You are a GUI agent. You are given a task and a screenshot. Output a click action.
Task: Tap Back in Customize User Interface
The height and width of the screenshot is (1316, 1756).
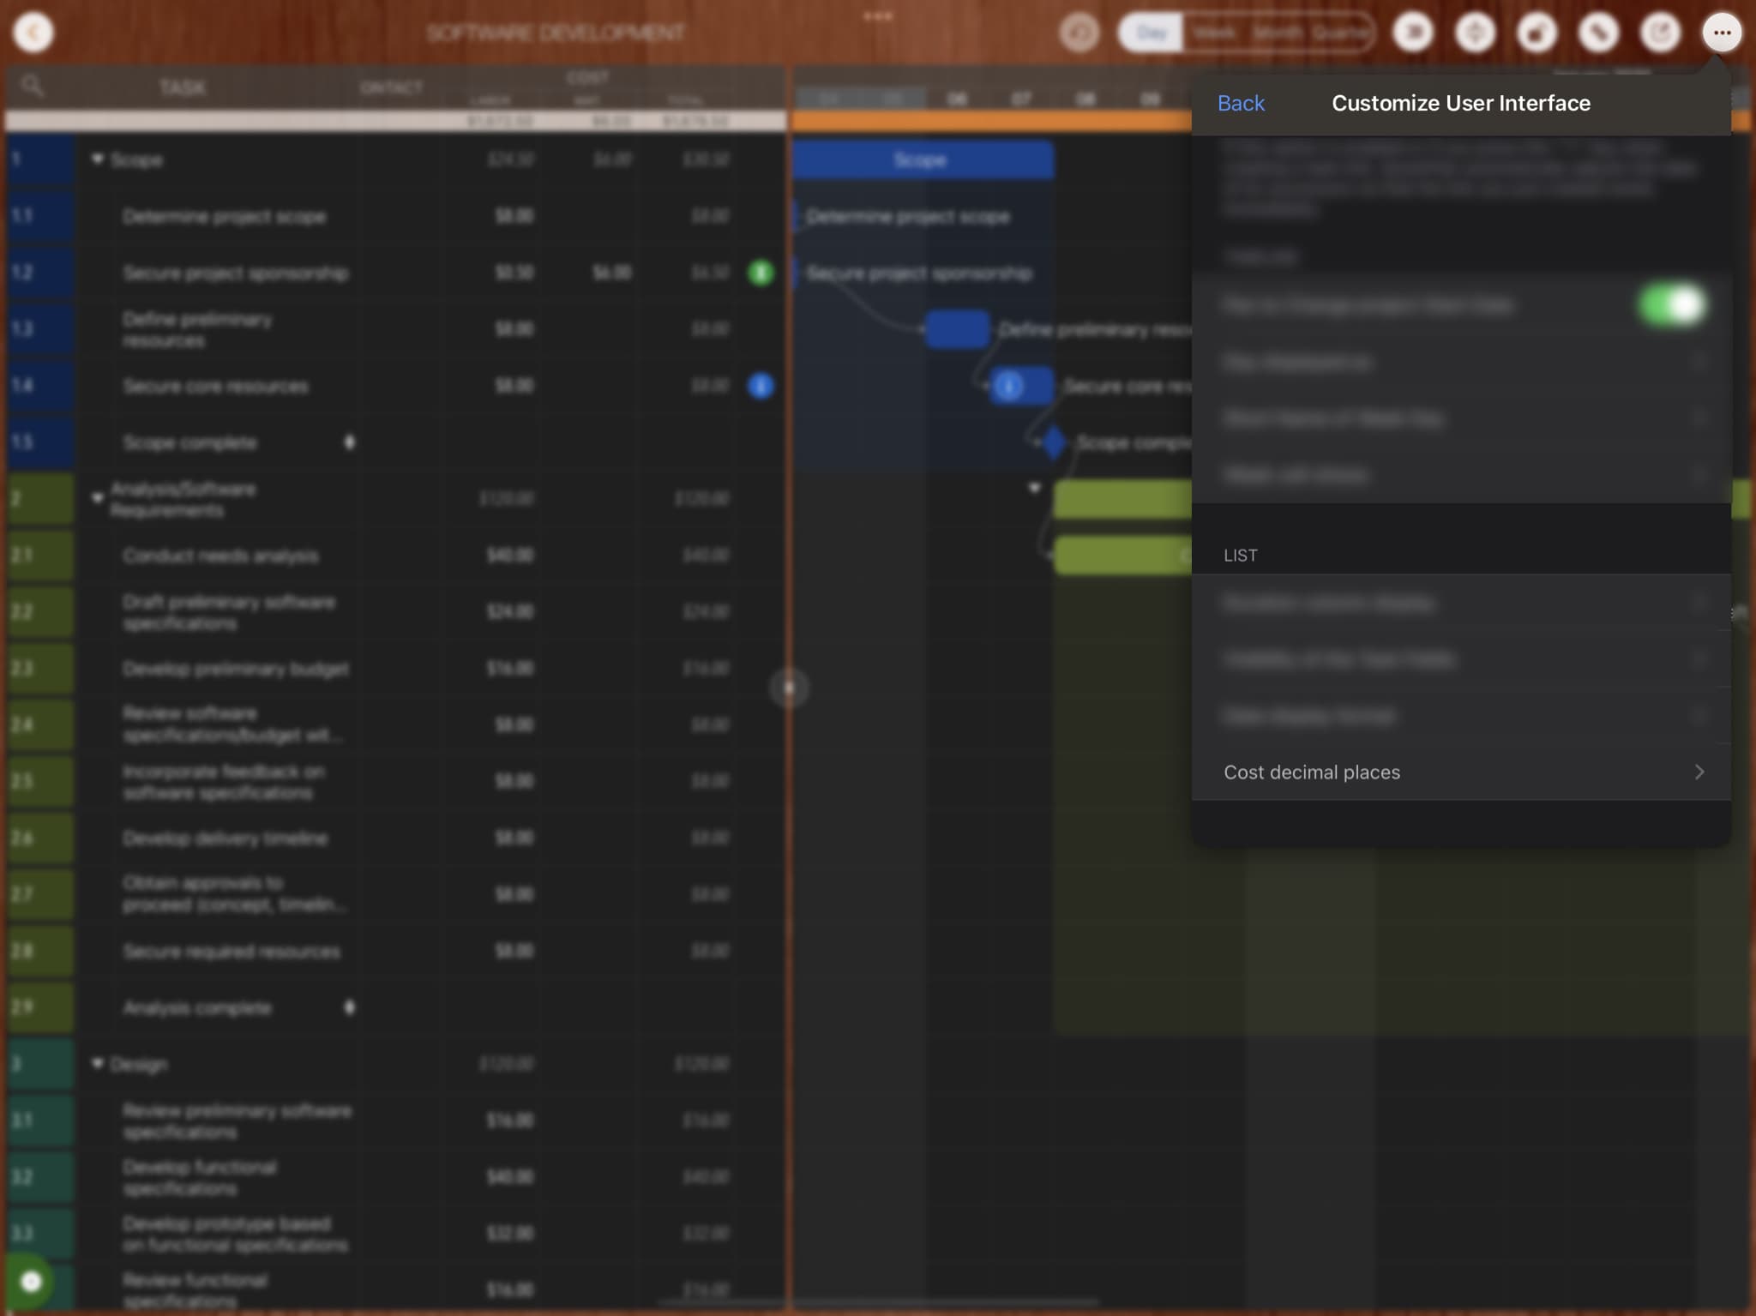click(x=1241, y=103)
